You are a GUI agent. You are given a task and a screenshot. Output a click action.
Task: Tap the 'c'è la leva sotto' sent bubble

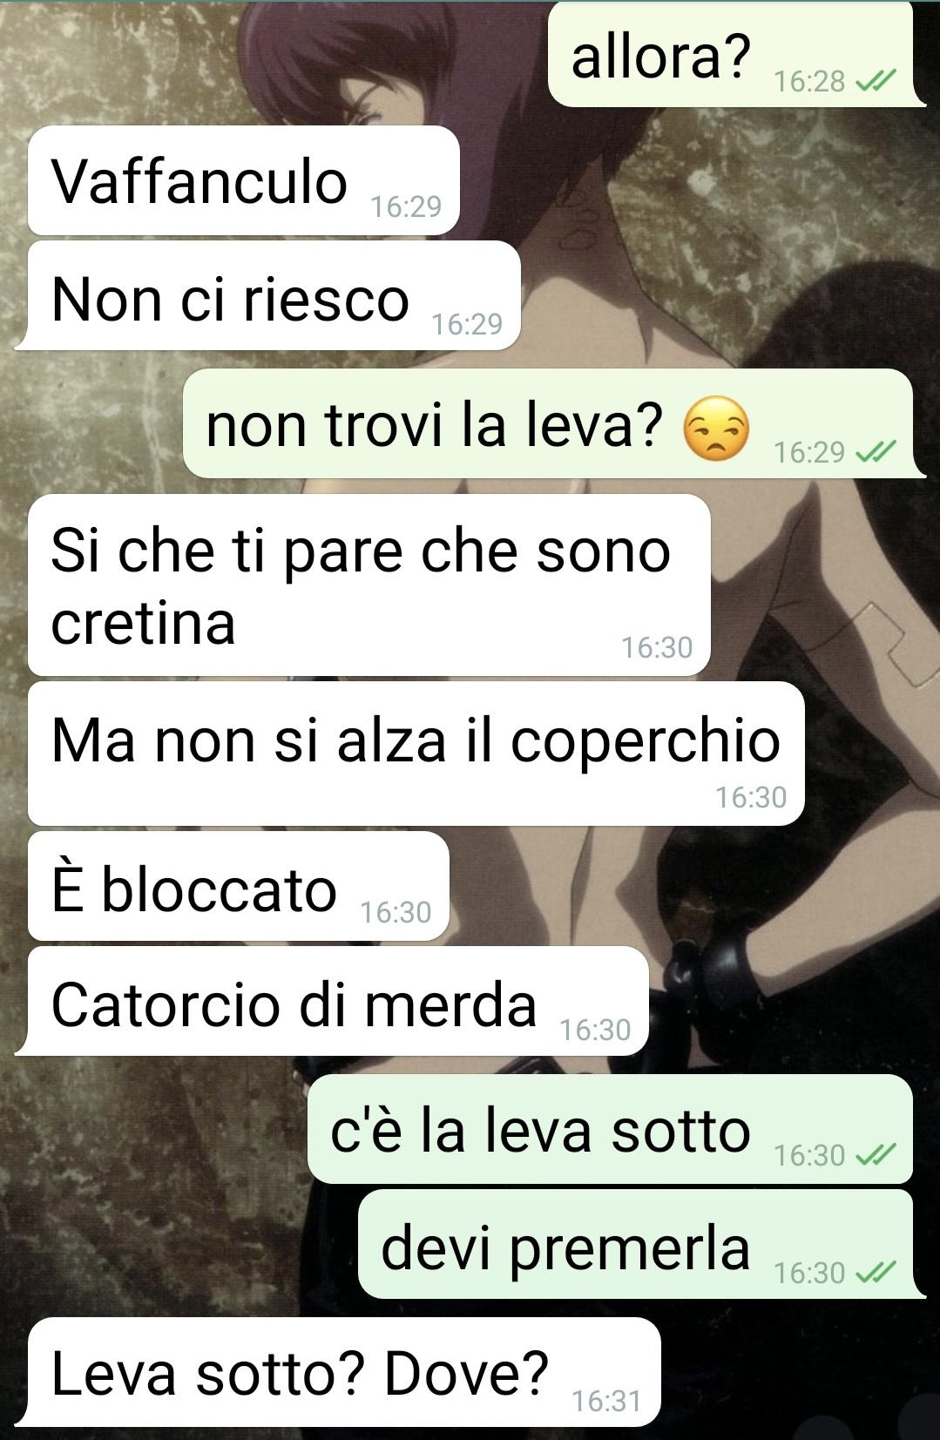610,1129
